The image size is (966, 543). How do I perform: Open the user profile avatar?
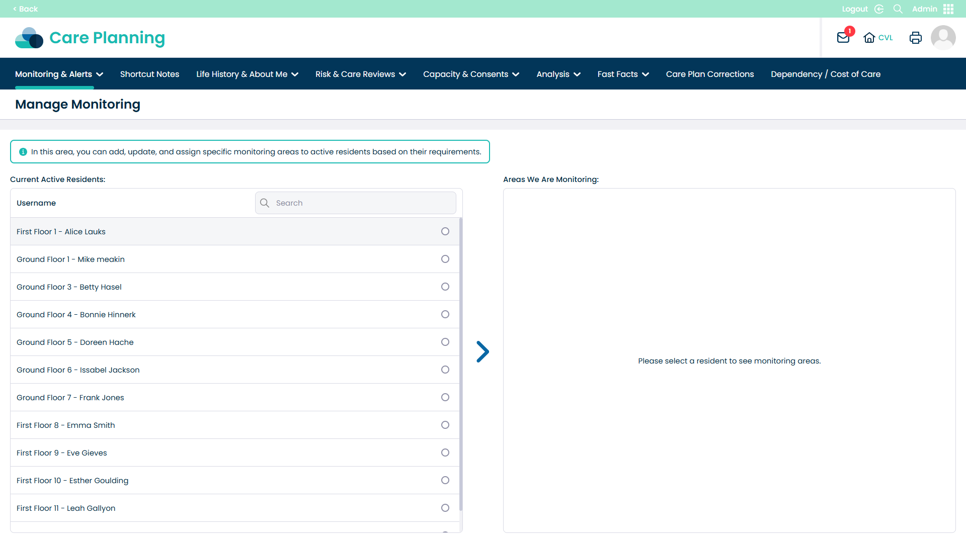(x=943, y=38)
